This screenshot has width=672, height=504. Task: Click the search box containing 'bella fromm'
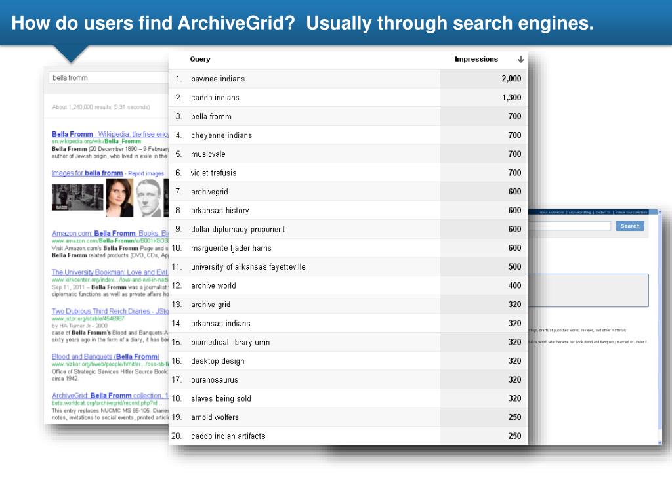109,78
